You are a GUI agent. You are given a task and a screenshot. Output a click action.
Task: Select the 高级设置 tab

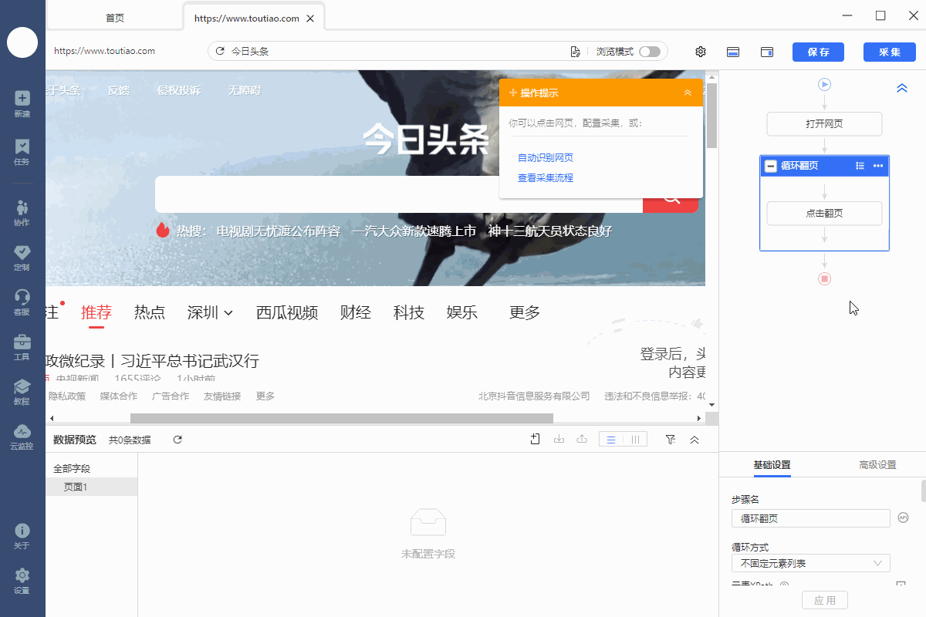[877, 465]
